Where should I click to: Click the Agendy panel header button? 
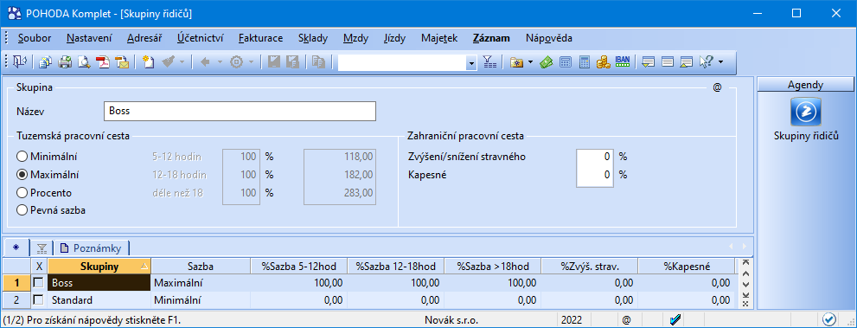pyautogui.click(x=806, y=85)
